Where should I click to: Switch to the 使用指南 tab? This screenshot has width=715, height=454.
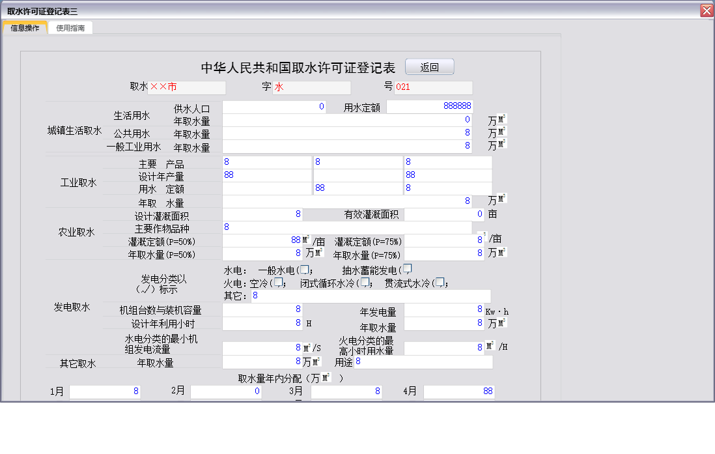70,27
